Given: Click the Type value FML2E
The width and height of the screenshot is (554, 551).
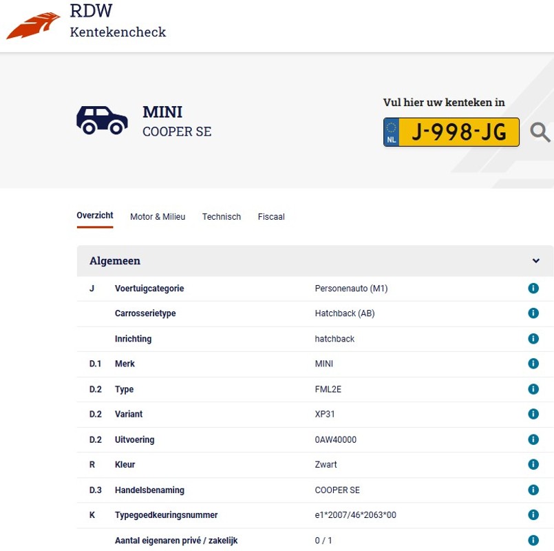Looking at the screenshot, I should click(328, 389).
